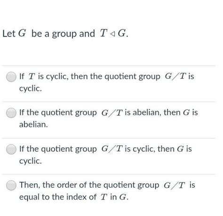
Task: Select the radio for "order of the quotient group"
Action: 11,185
